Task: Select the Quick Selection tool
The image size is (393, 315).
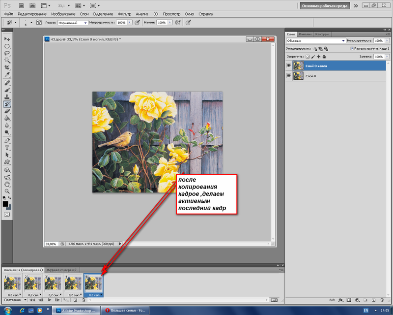Action: [7, 60]
